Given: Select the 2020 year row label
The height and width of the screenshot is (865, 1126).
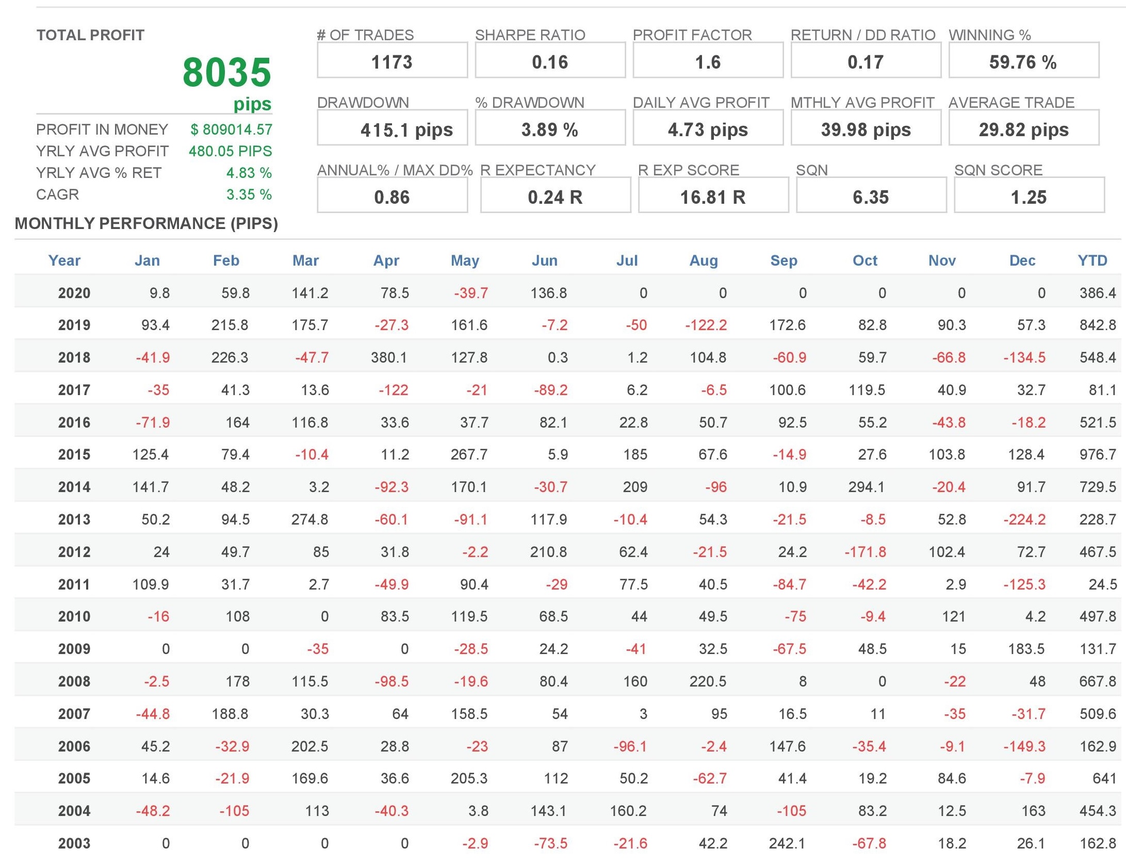Looking at the screenshot, I should [x=74, y=293].
